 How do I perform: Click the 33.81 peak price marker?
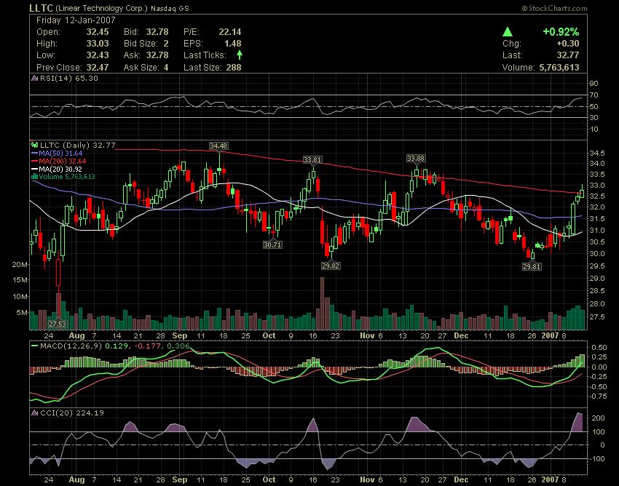[312, 160]
